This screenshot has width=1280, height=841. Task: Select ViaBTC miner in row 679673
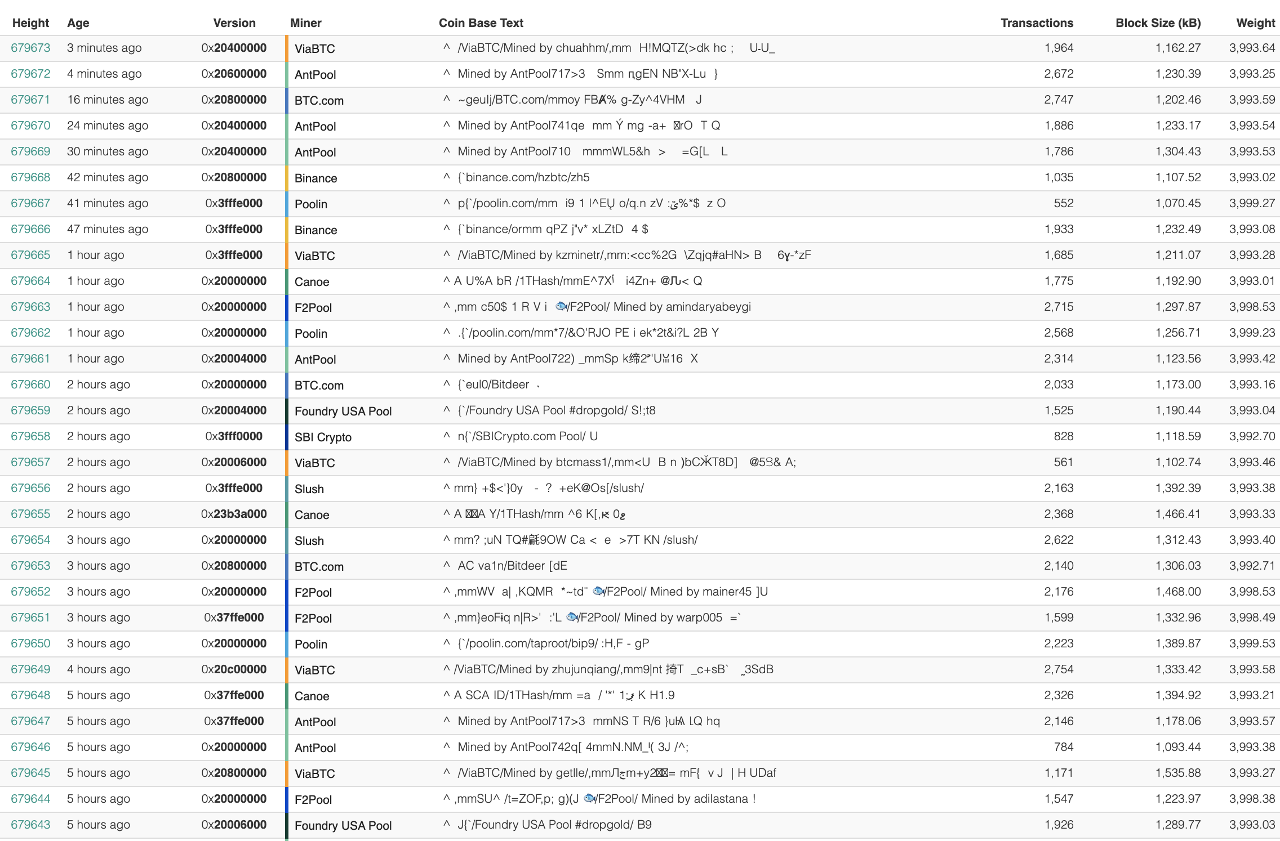point(315,49)
